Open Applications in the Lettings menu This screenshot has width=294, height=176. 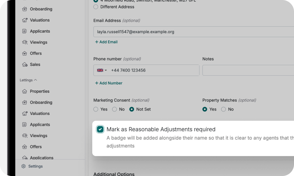pos(41,158)
